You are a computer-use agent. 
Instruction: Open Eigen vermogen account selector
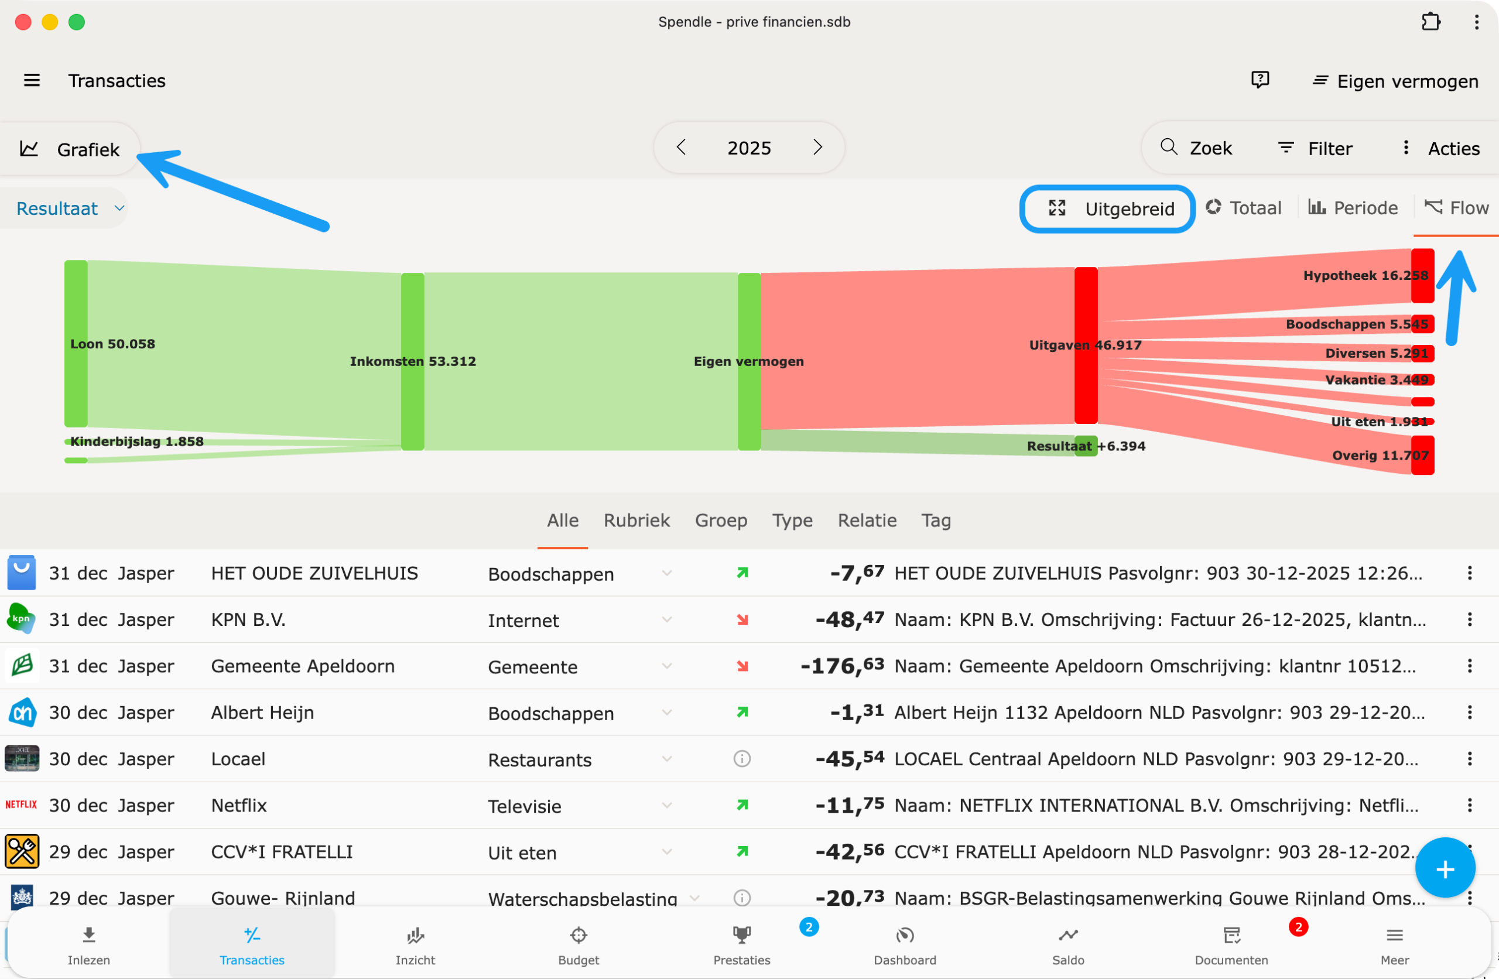click(x=1395, y=81)
